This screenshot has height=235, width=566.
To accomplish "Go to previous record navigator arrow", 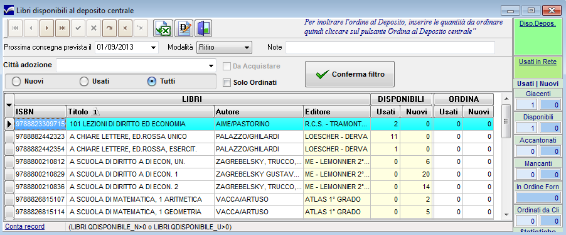I will (31, 28).
